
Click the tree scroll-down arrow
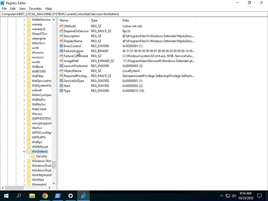54,183
